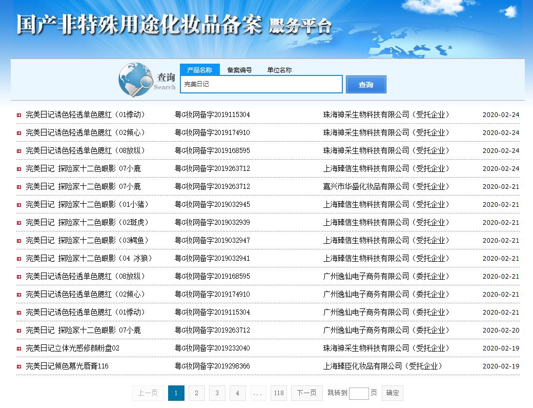This screenshot has width=533, height=408.
Task: Click the search input containing 完美日记
Action: (261, 84)
